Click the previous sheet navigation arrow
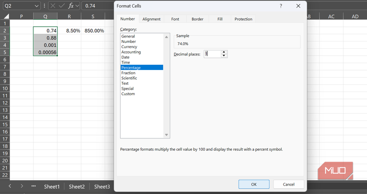Viewport: 367px width, 194px height. click(x=10, y=186)
